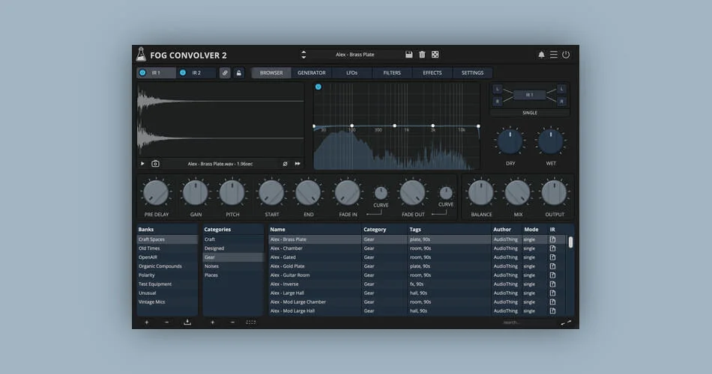Click the camera snapshot icon under waveform
The height and width of the screenshot is (374, 712).
point(155,164)
